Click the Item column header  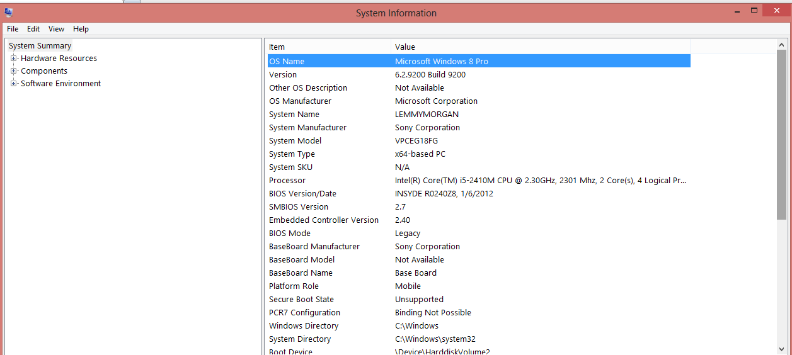[328, 47]
